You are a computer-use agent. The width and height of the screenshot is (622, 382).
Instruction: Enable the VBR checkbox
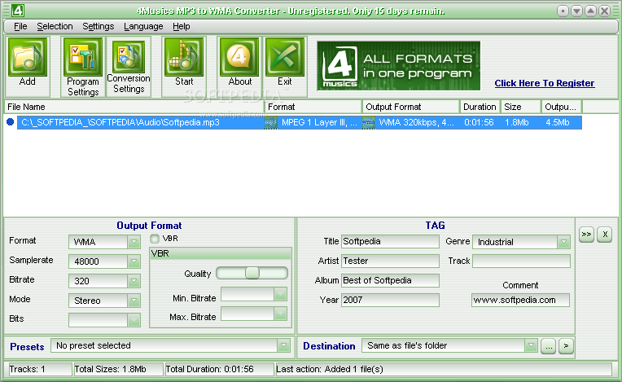(x=155, y=239)
